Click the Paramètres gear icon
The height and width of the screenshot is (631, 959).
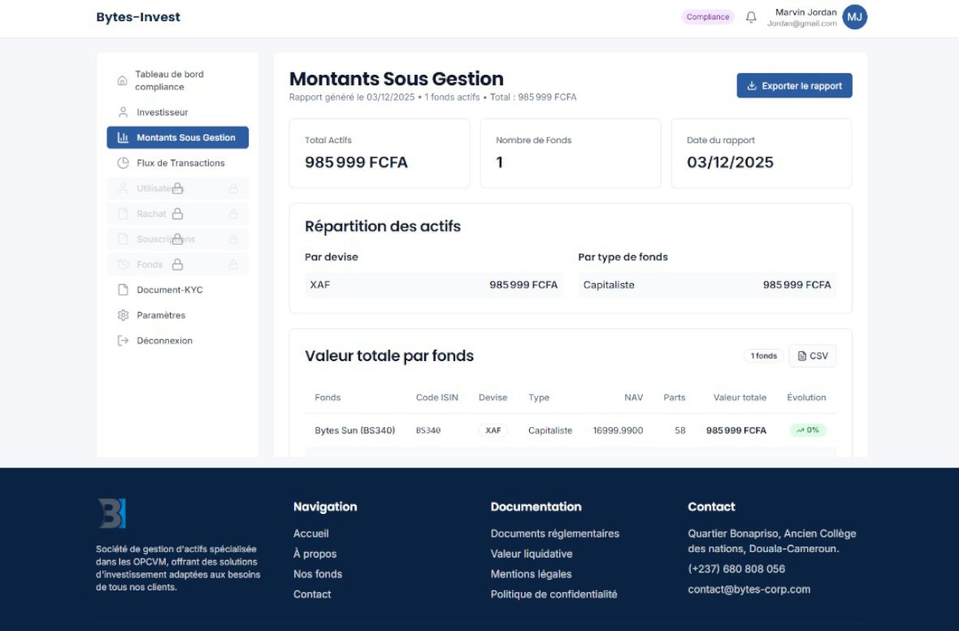124,315
